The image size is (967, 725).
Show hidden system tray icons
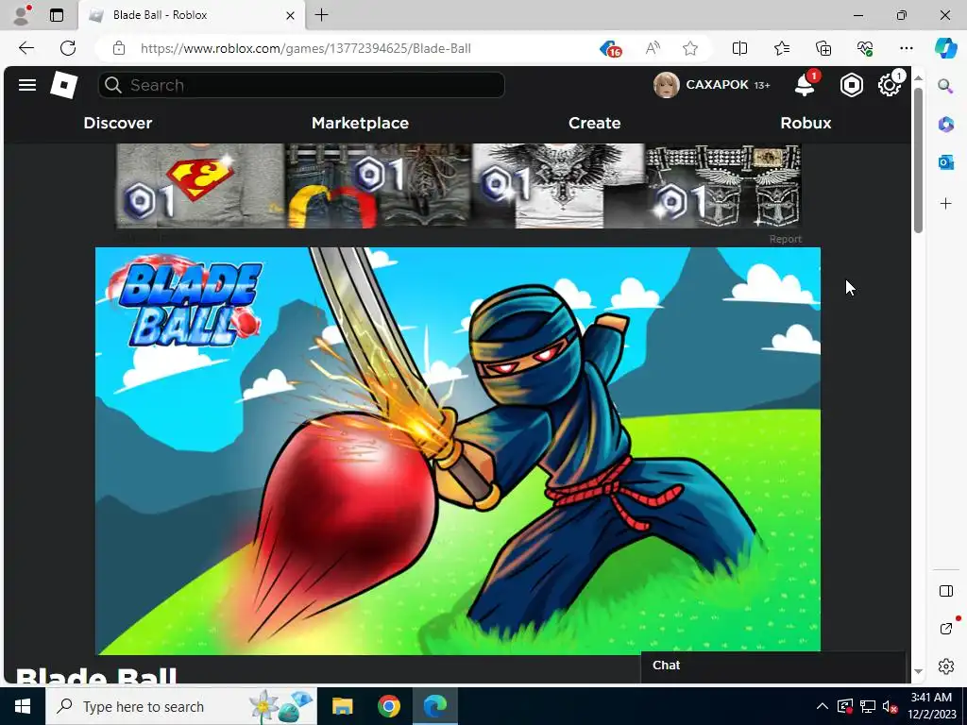pyautogui.click(x=823, y=706)
